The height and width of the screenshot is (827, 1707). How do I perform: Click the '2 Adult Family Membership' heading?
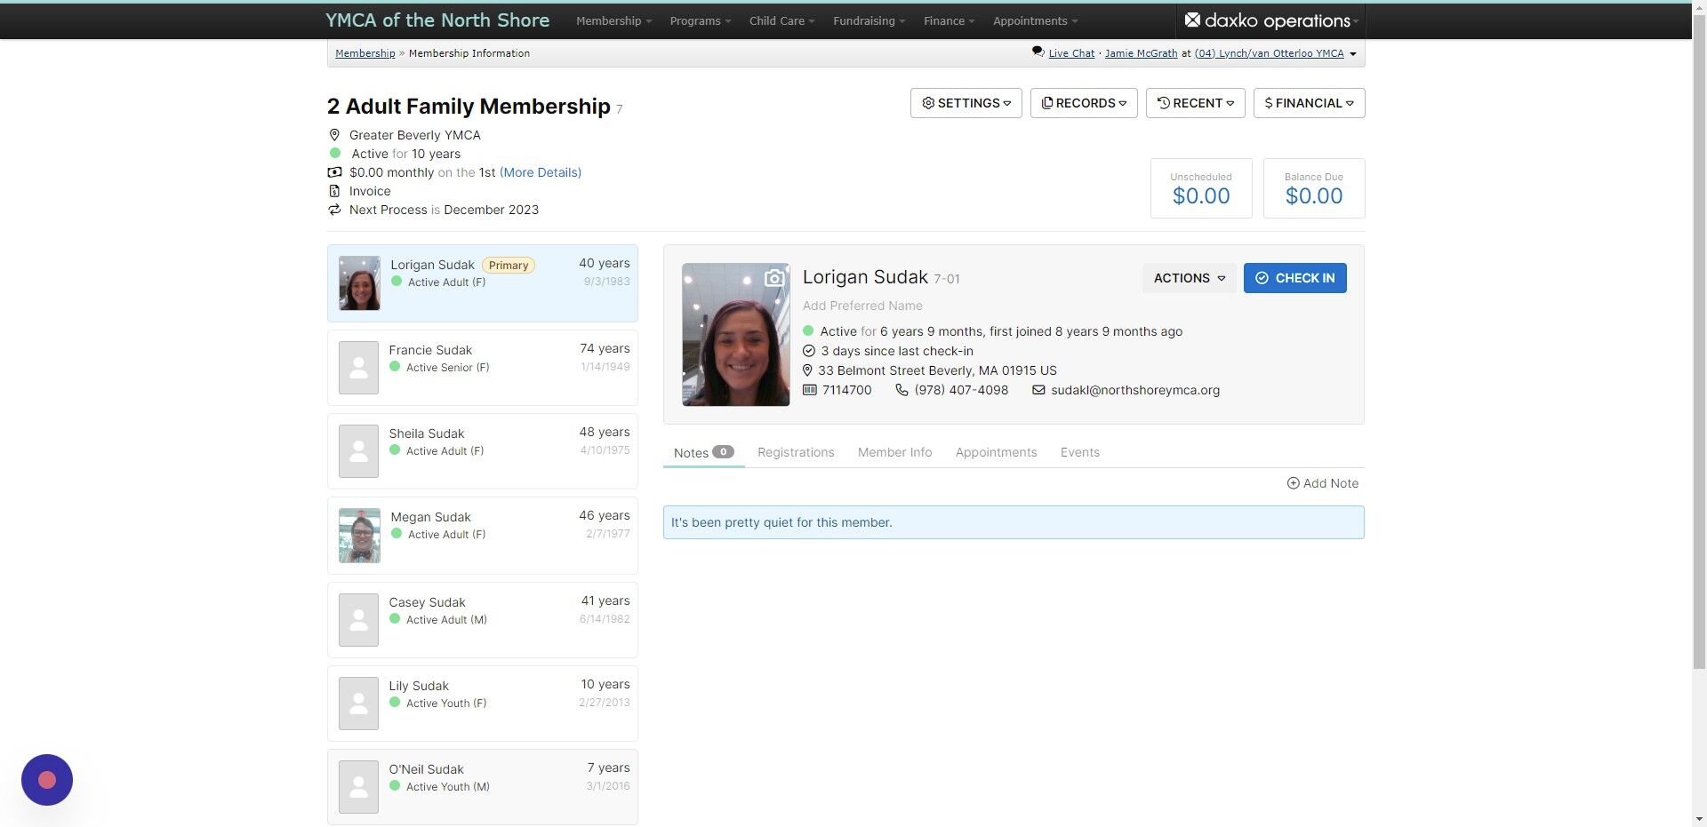[469, 107]
